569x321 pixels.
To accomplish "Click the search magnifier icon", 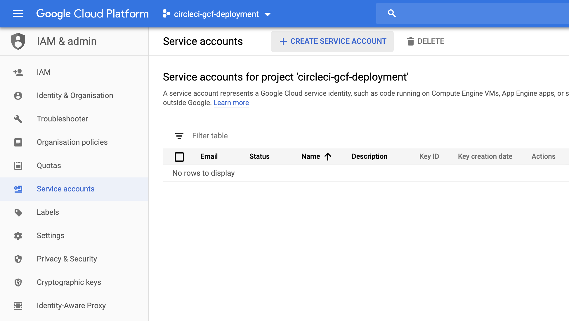I will (x=392, y=13).
